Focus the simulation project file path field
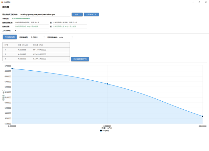209x151 pixels. pos(45,15)
